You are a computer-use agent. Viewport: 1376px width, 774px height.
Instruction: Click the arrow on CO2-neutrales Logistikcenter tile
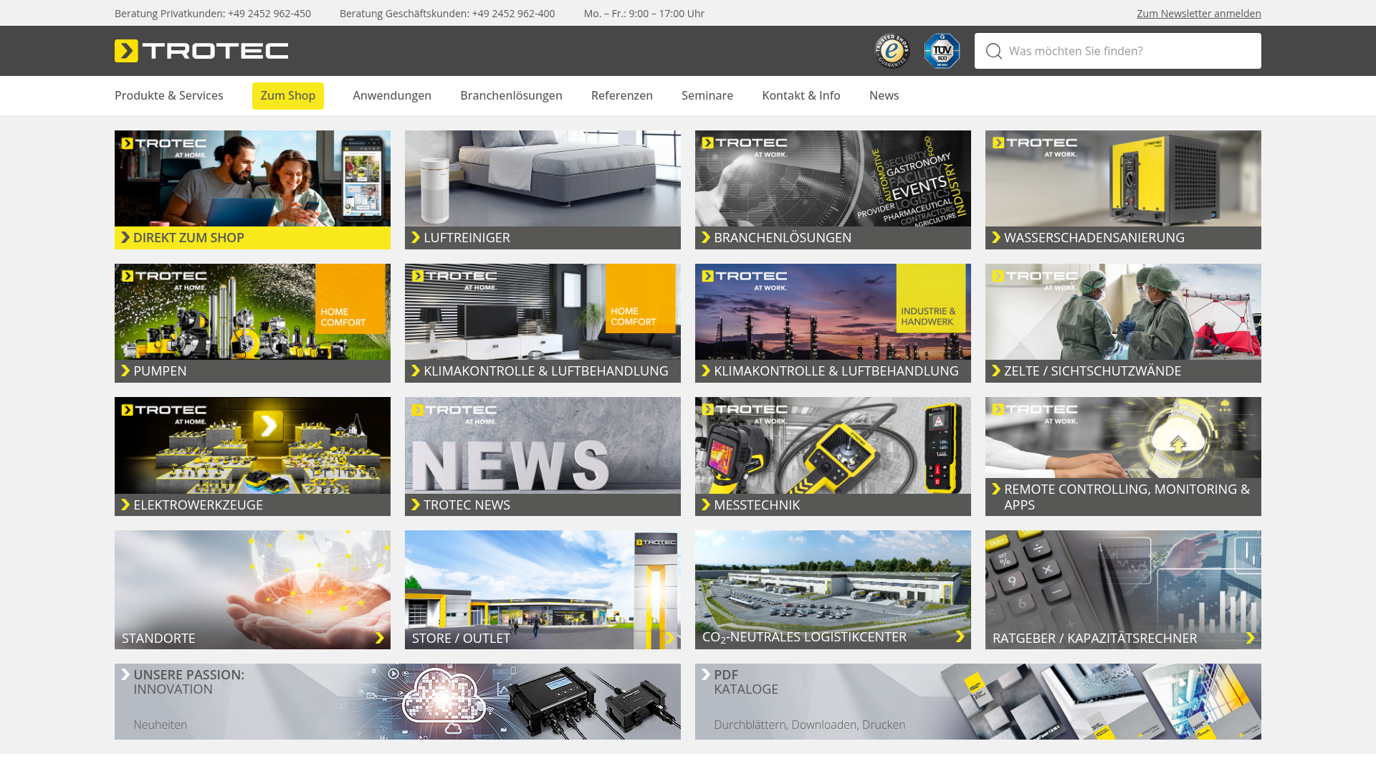point(960,636)
